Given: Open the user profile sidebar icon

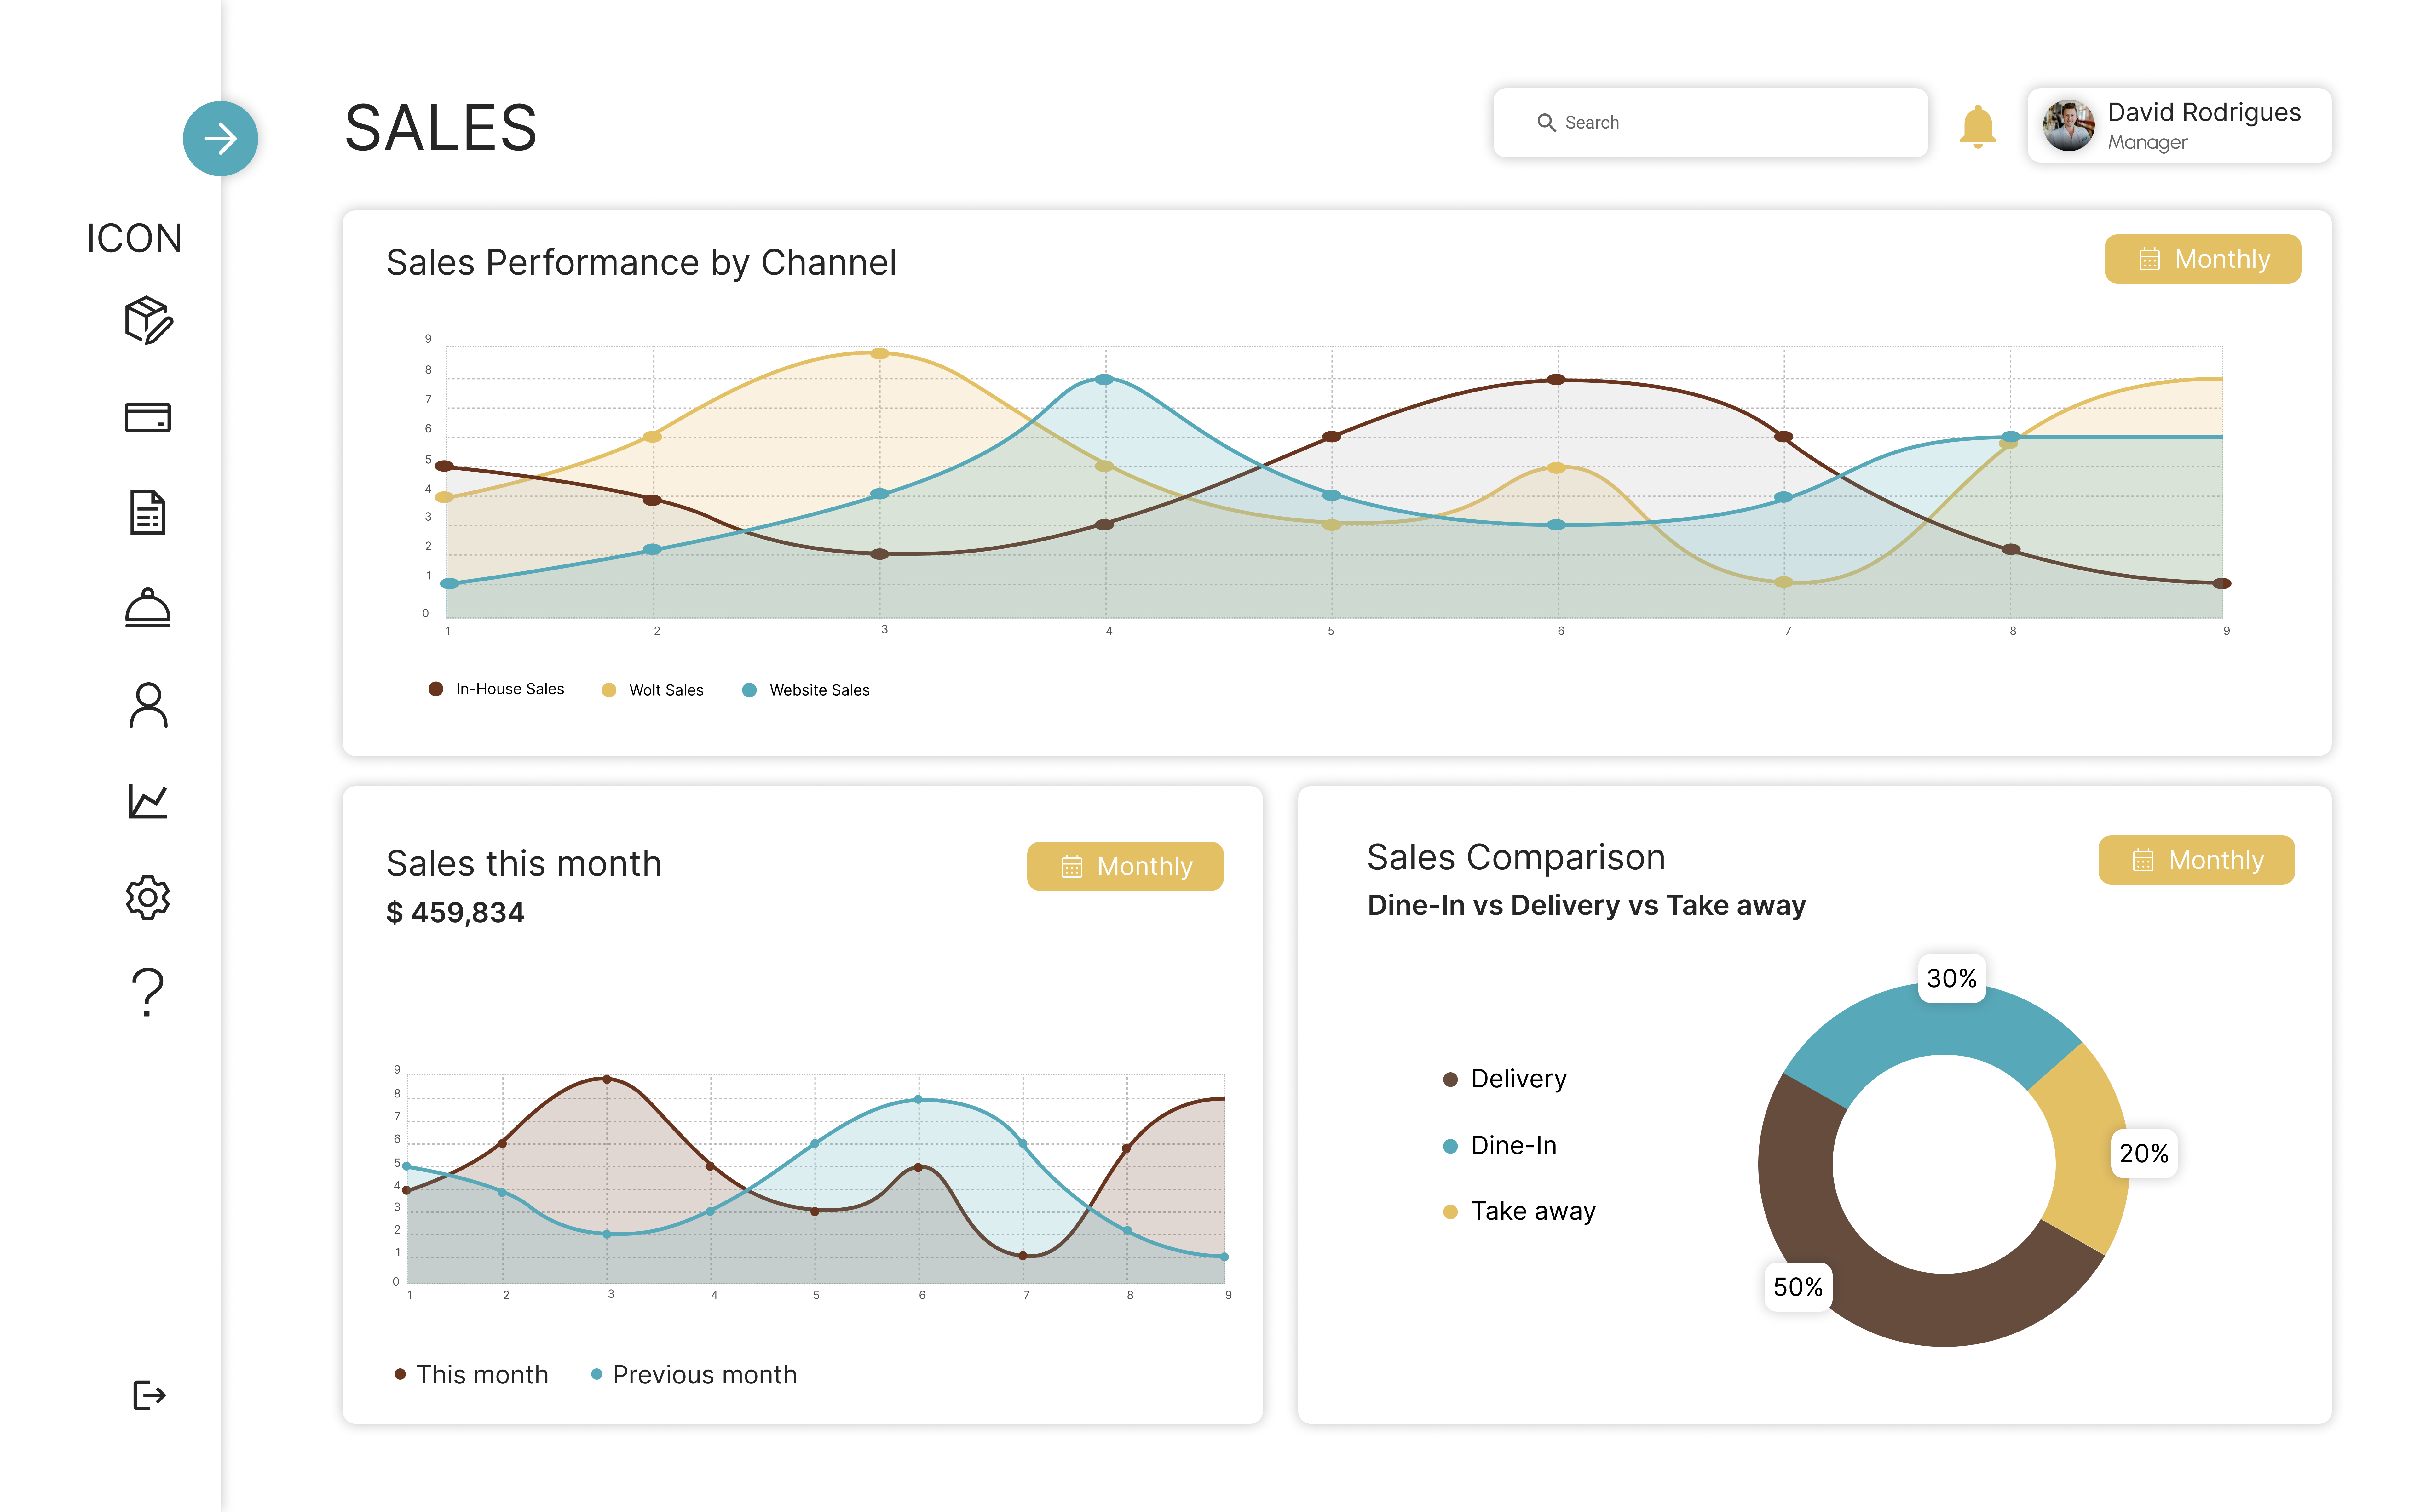Looking at the screenshot, I should 148,705.
